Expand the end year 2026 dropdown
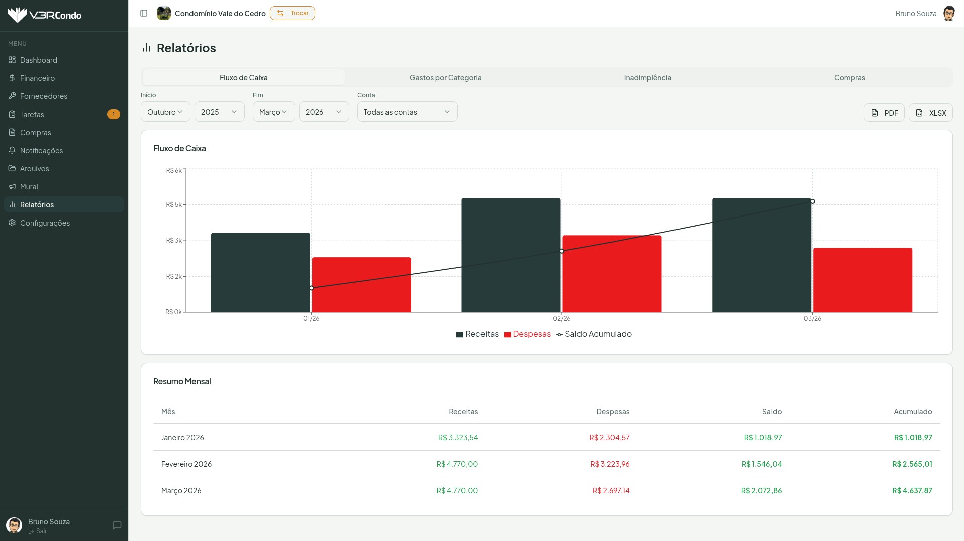The image size is (964, 541). click(x=324, y=112)
